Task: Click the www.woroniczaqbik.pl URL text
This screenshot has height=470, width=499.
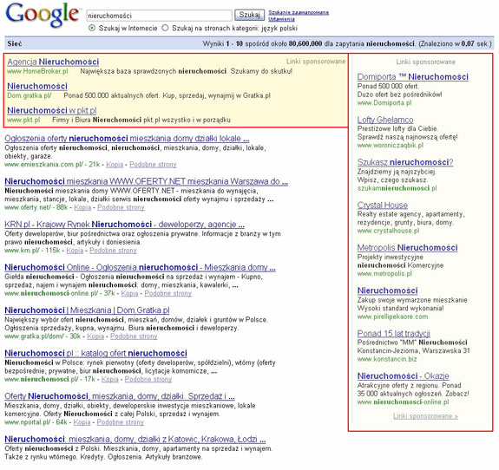Action: 391,146
